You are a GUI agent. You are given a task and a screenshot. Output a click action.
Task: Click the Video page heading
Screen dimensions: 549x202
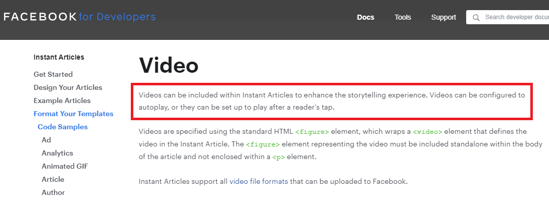[x=169, y=65]
